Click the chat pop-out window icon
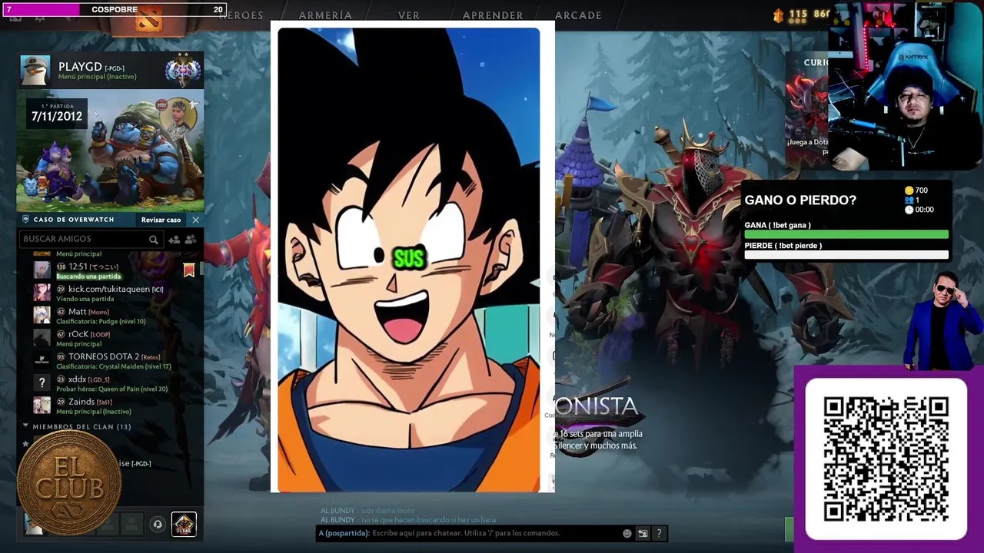The image size is (984, 553). click(643, 533)
